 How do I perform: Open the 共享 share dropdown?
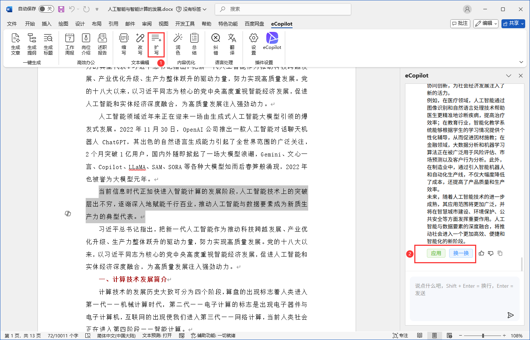(513, 23)
